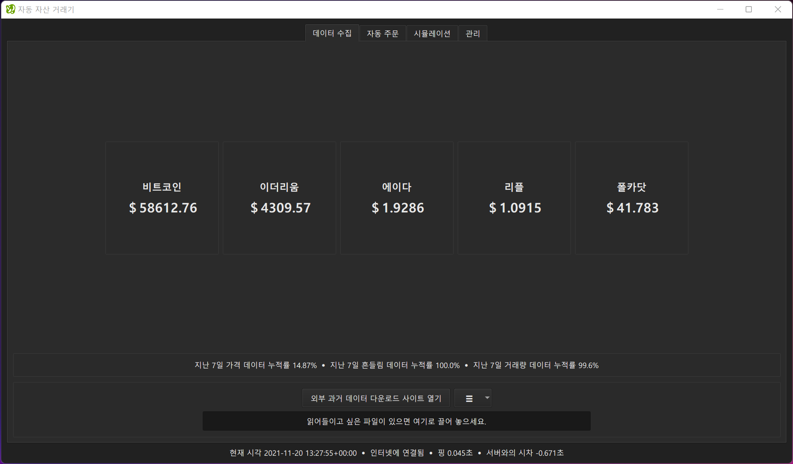Open the 시뮬레이션 tab
Viewport: 793px width, 464px height.
(432, 33)
